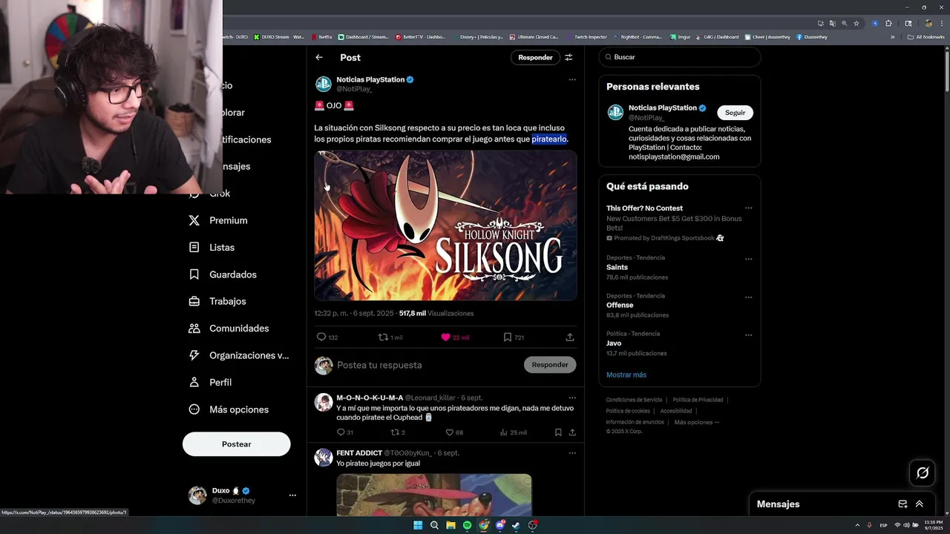This screenshot has height=534, width=950.
Task: View stats of M-O-N-O-K-U-M-A comment (25 mil)
Action: (x=513, y=432)
